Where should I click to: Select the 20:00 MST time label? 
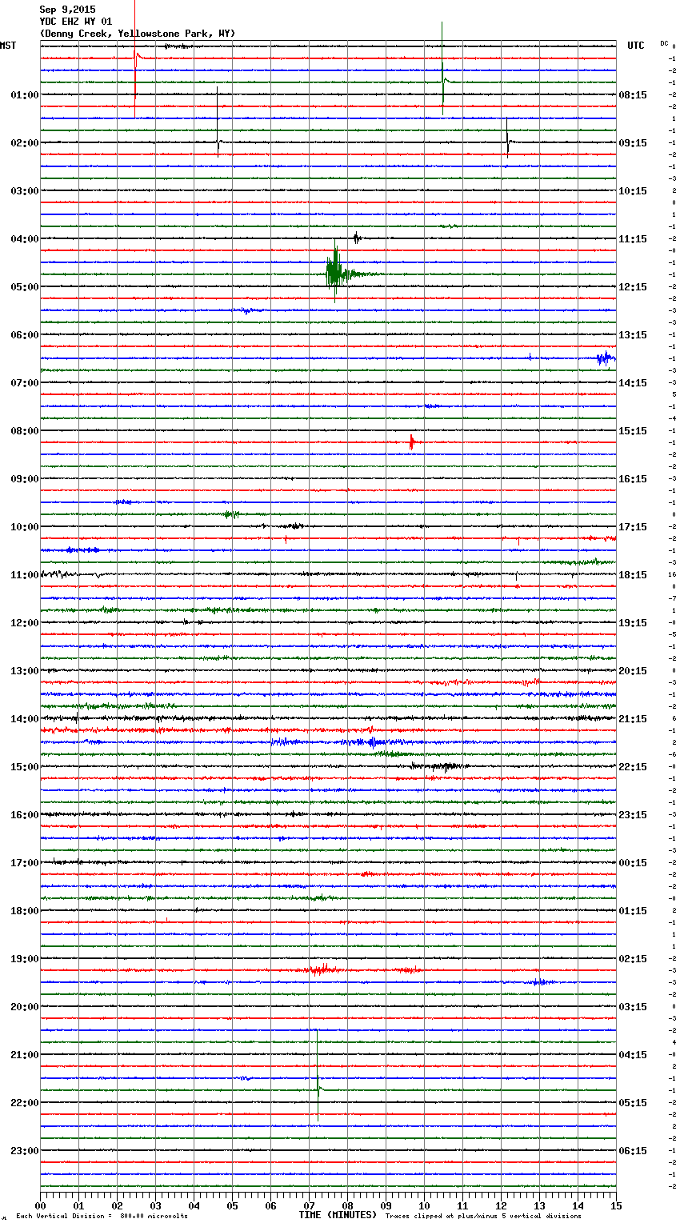25,1007
